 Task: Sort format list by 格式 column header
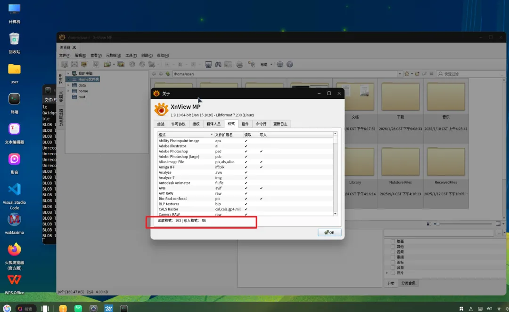point(186,135)
